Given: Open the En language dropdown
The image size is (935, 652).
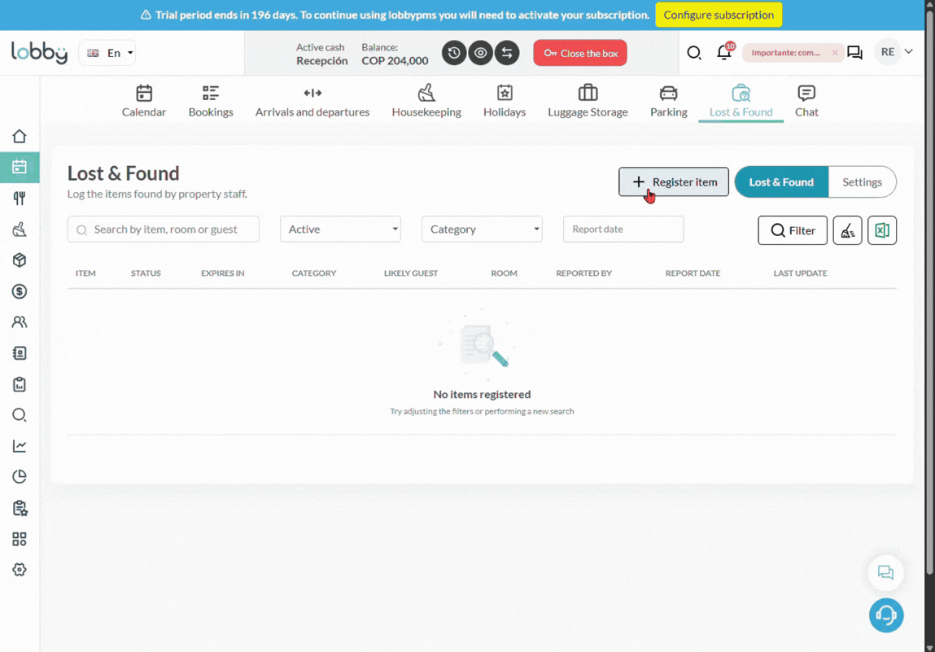Looking at the screenshot, I should pyautogui.click(x=107, y=53).
